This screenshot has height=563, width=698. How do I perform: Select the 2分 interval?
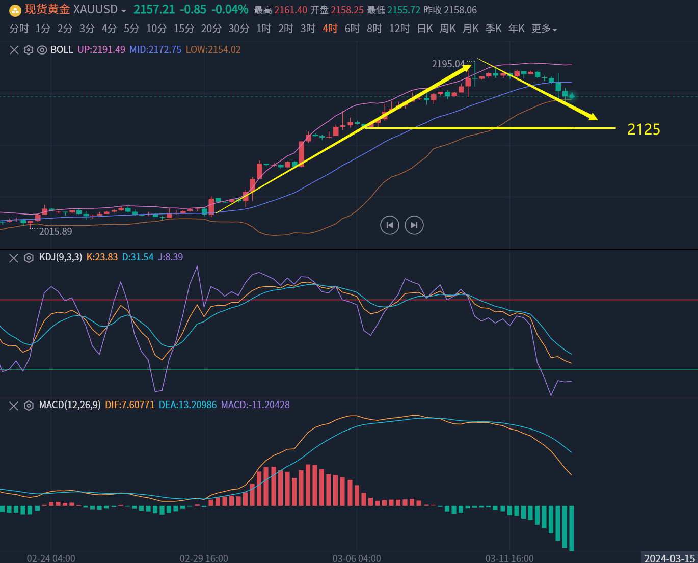pos(65,29)
